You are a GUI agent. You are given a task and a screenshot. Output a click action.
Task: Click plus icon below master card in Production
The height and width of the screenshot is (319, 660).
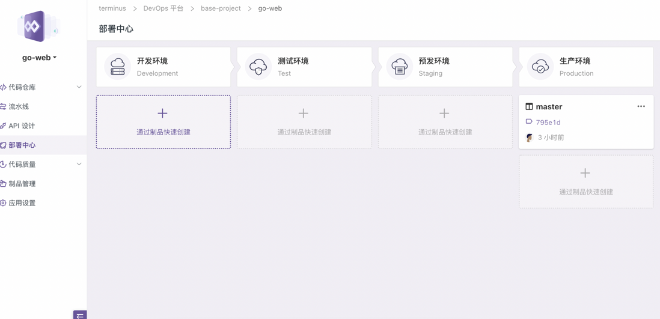tap(585, 173)
